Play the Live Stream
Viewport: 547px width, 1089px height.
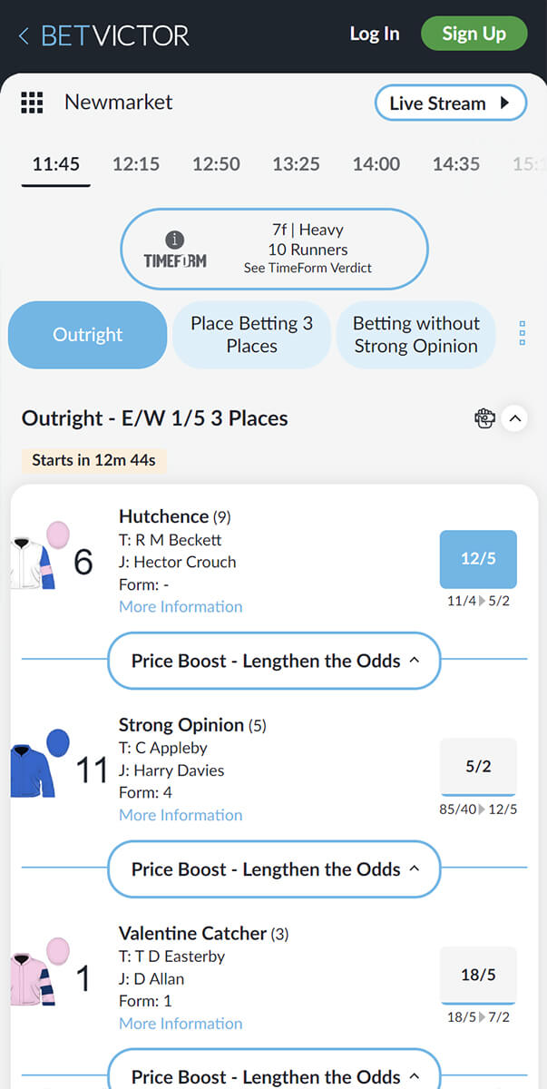pos(451,103)
